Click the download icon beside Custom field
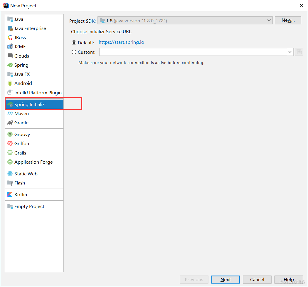The image size is (308, 287). coord(299,52)
